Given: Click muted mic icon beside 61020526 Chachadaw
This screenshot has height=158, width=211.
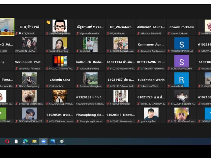Looking at the screenshot, I should [17, 104].
